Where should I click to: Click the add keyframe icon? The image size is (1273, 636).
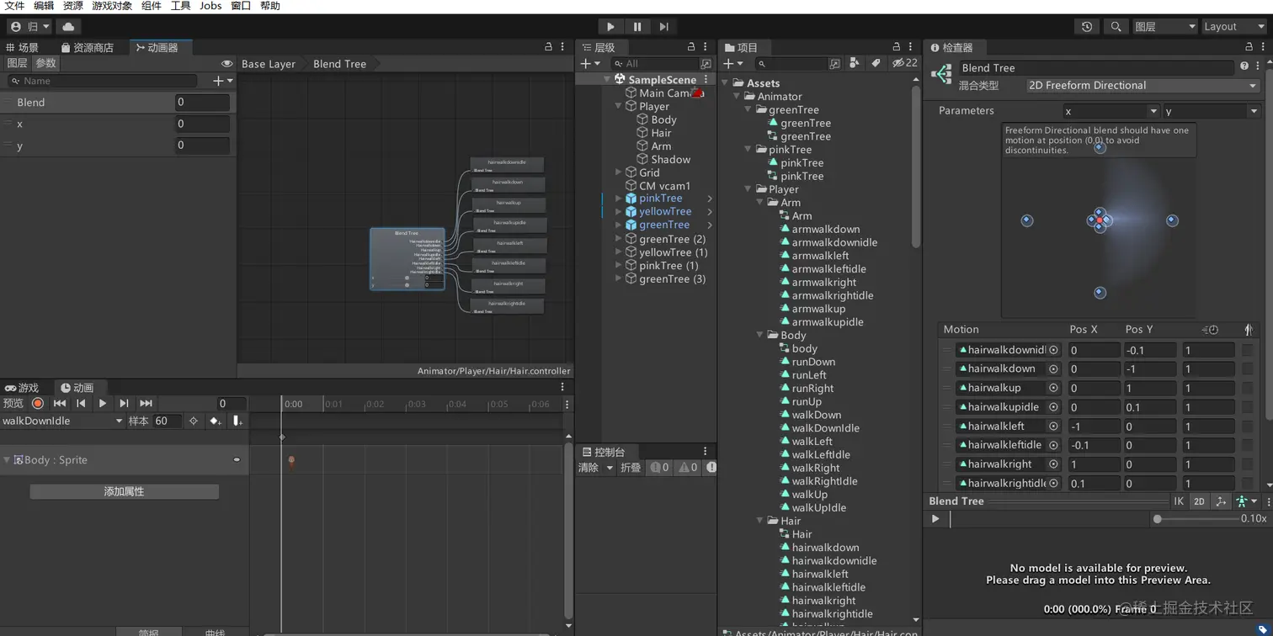[216, 421]
